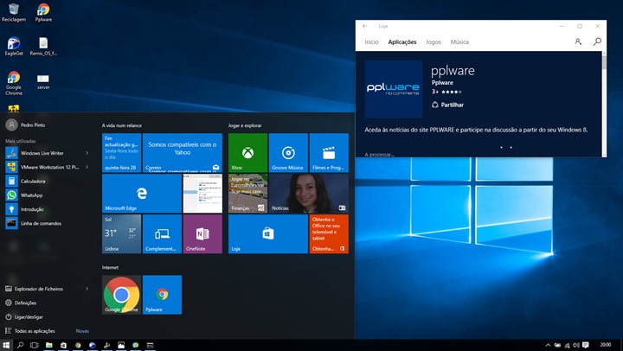Switch to the Música tab
Screen dimensions: 623x351
point(459,42)
